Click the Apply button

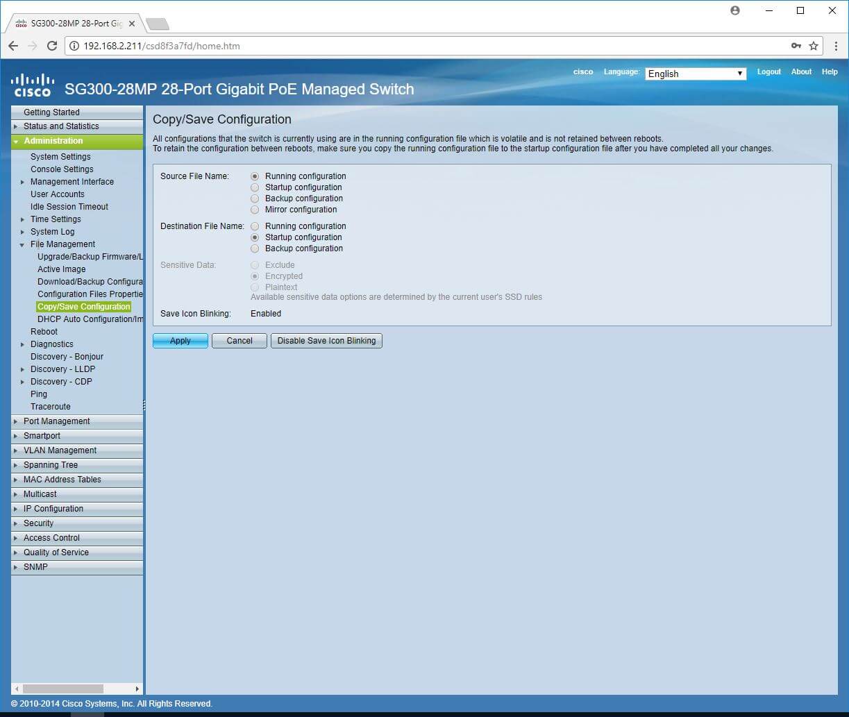click(180, 341)
